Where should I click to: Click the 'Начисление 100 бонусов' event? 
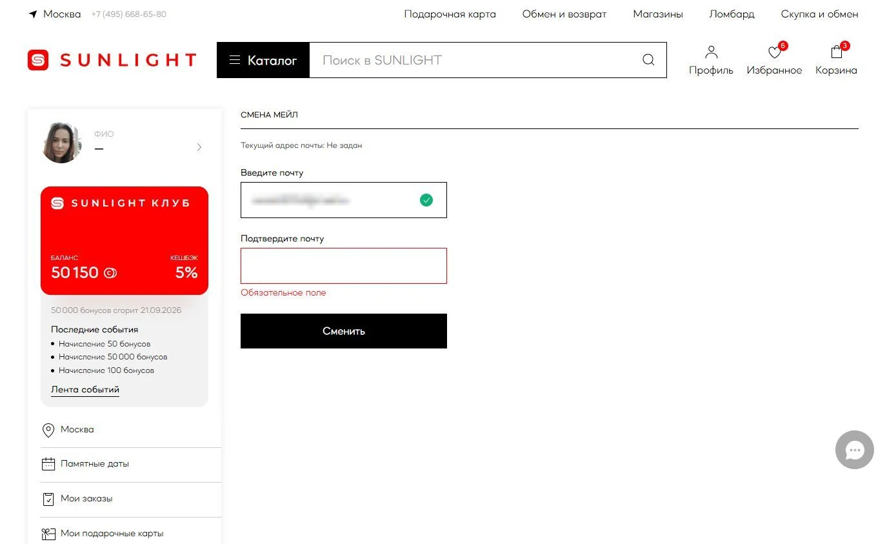click(x=106, y=370)
